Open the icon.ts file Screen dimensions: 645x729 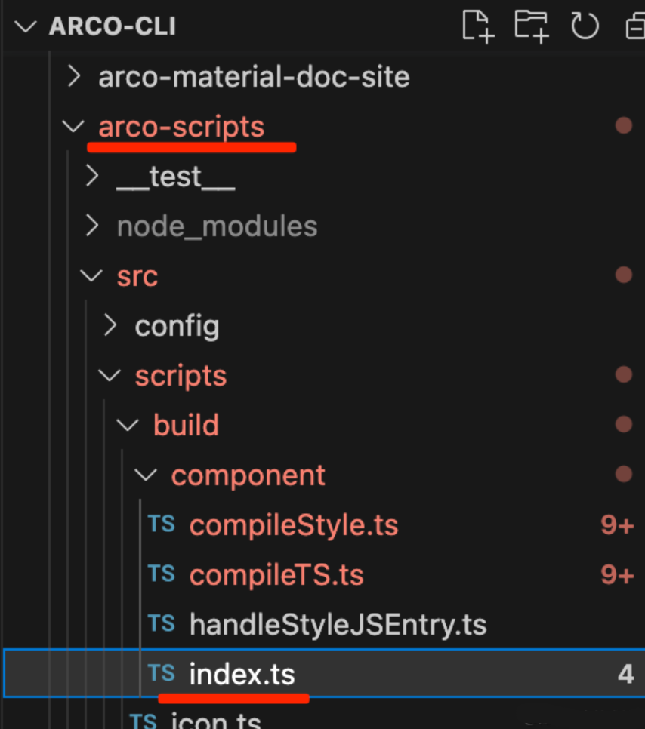(215, 721)
